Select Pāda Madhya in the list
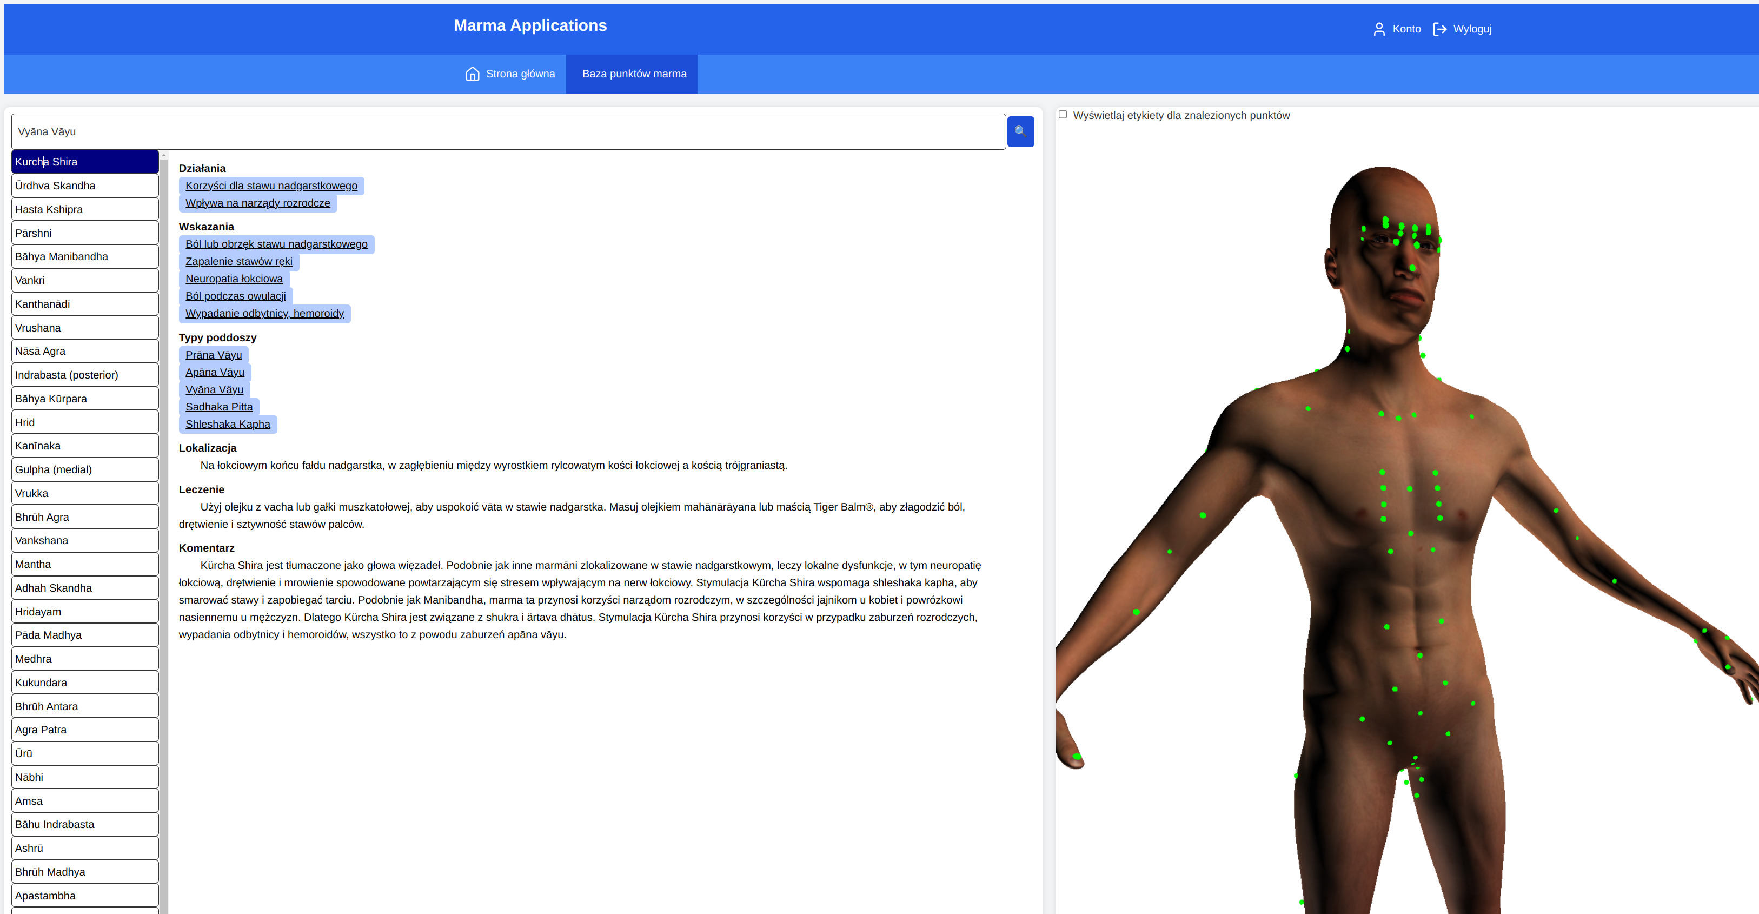 [x=85, y=635]
